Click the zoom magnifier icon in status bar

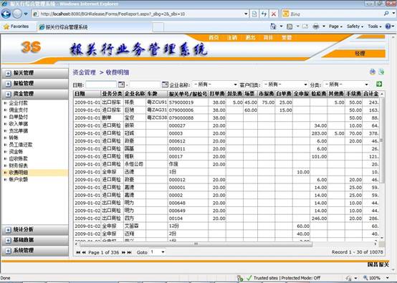(365, 278)
